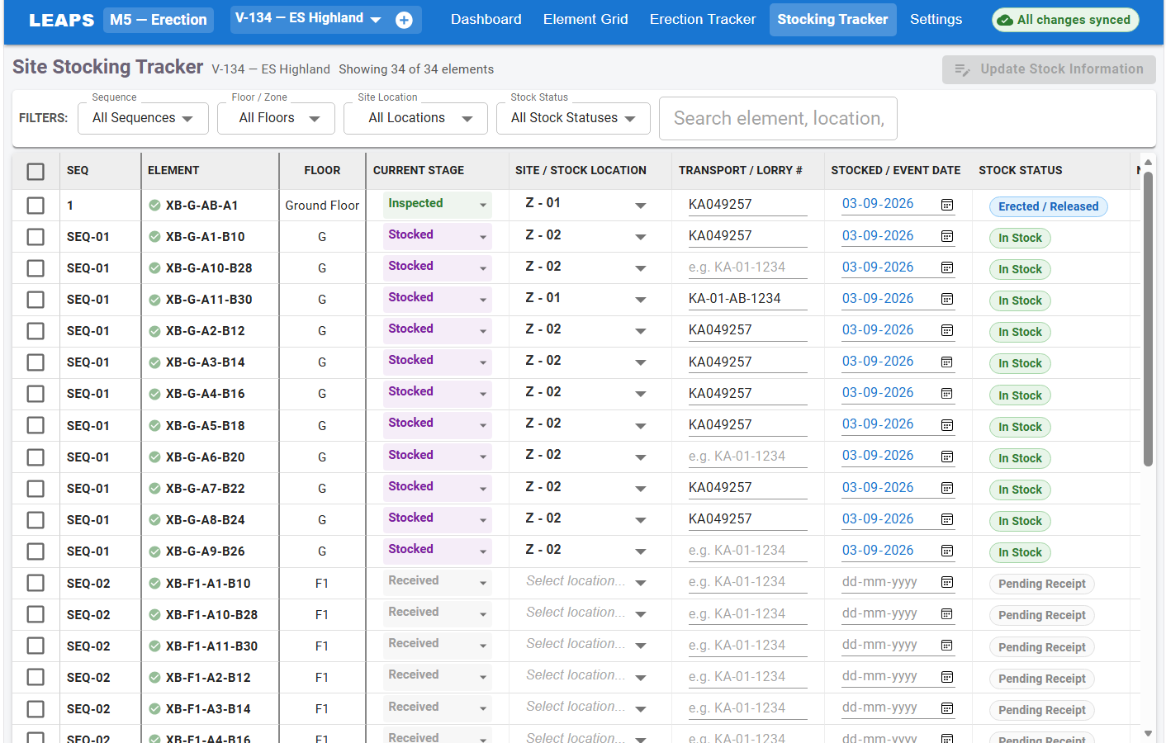Click green check icon beside XB-G-AB-A1
The height and width of the screenshot is (743, 1166).
pos(154,206)
